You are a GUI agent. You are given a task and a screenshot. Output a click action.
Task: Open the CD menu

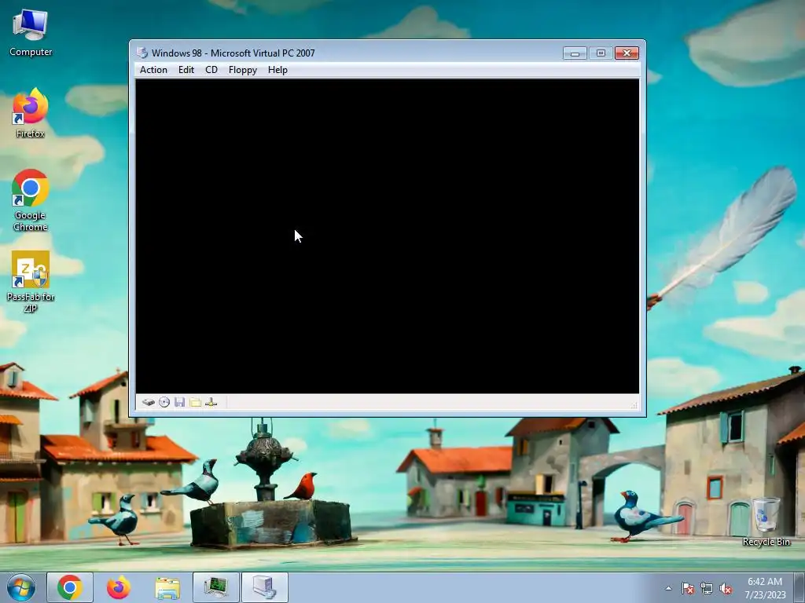(211, 70)
